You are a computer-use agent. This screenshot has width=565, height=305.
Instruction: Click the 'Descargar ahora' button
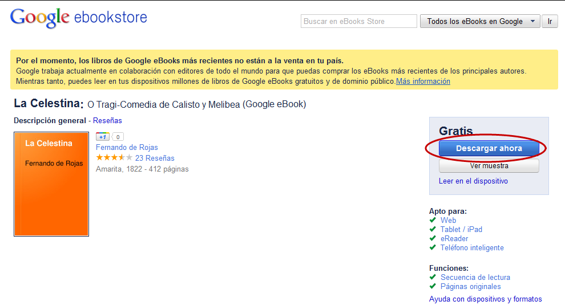pyautogui.click(x=489, y=149)
